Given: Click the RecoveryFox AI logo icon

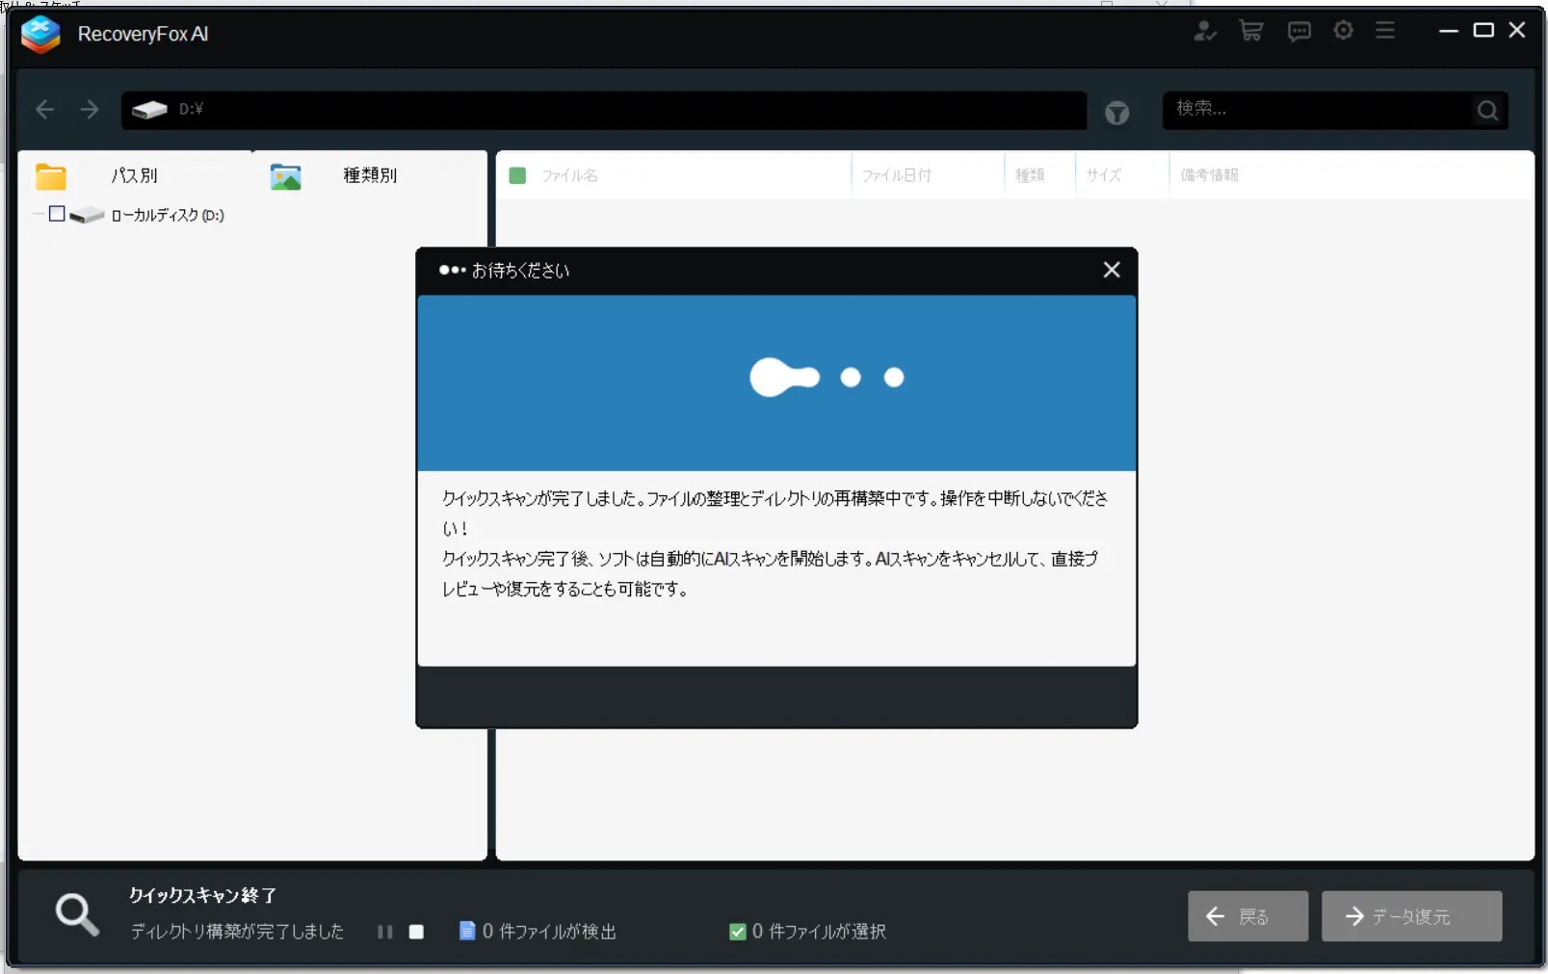Looking at the screenshot, I should (40, 35).
